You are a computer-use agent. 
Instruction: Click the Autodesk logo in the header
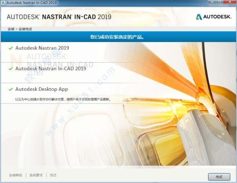click(x=213, y=17)
